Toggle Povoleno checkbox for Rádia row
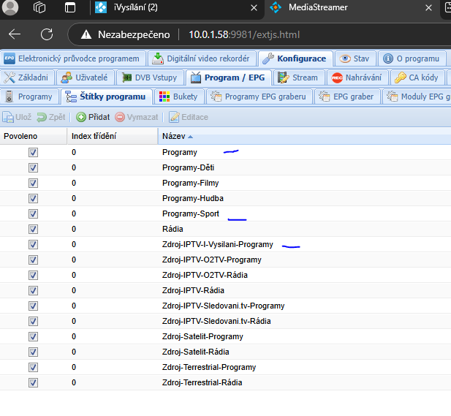This screenshot has width=451, height=416. (33, 229)
